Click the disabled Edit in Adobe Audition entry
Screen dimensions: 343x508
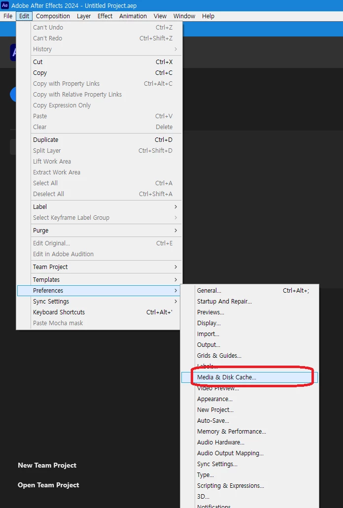pyautogui.click(x=99, y=254)
